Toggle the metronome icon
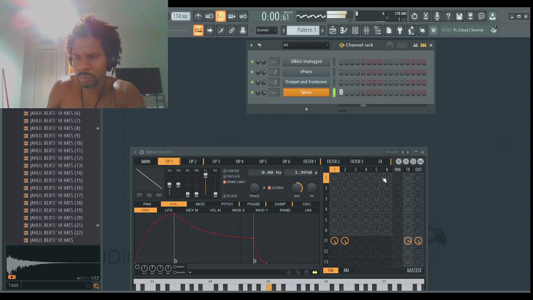Screen dimensions: 533x300 198,16
